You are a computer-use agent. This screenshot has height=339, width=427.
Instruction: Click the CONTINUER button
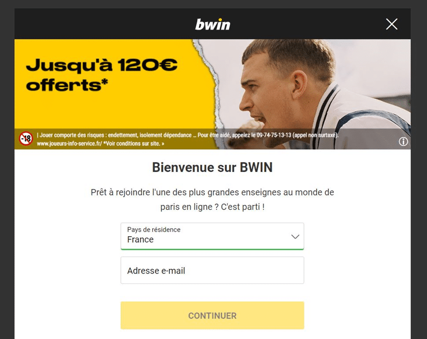(x=212, y=315)
